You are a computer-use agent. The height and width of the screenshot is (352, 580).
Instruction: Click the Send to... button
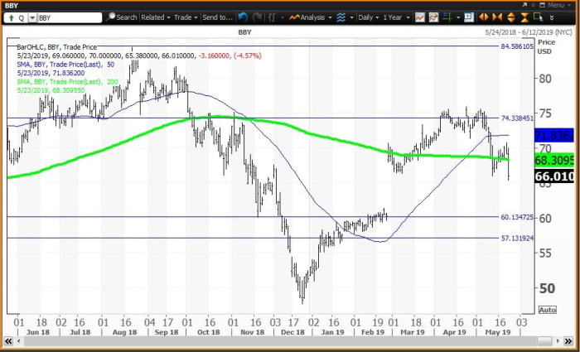[x=217, y=17]
